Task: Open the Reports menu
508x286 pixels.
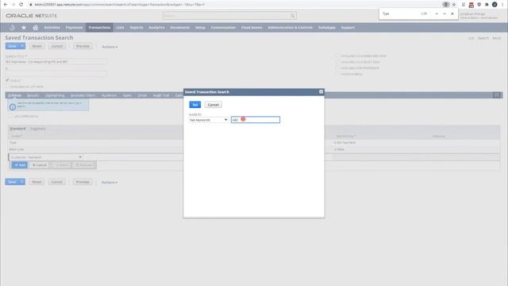Action: pos(137,28)
